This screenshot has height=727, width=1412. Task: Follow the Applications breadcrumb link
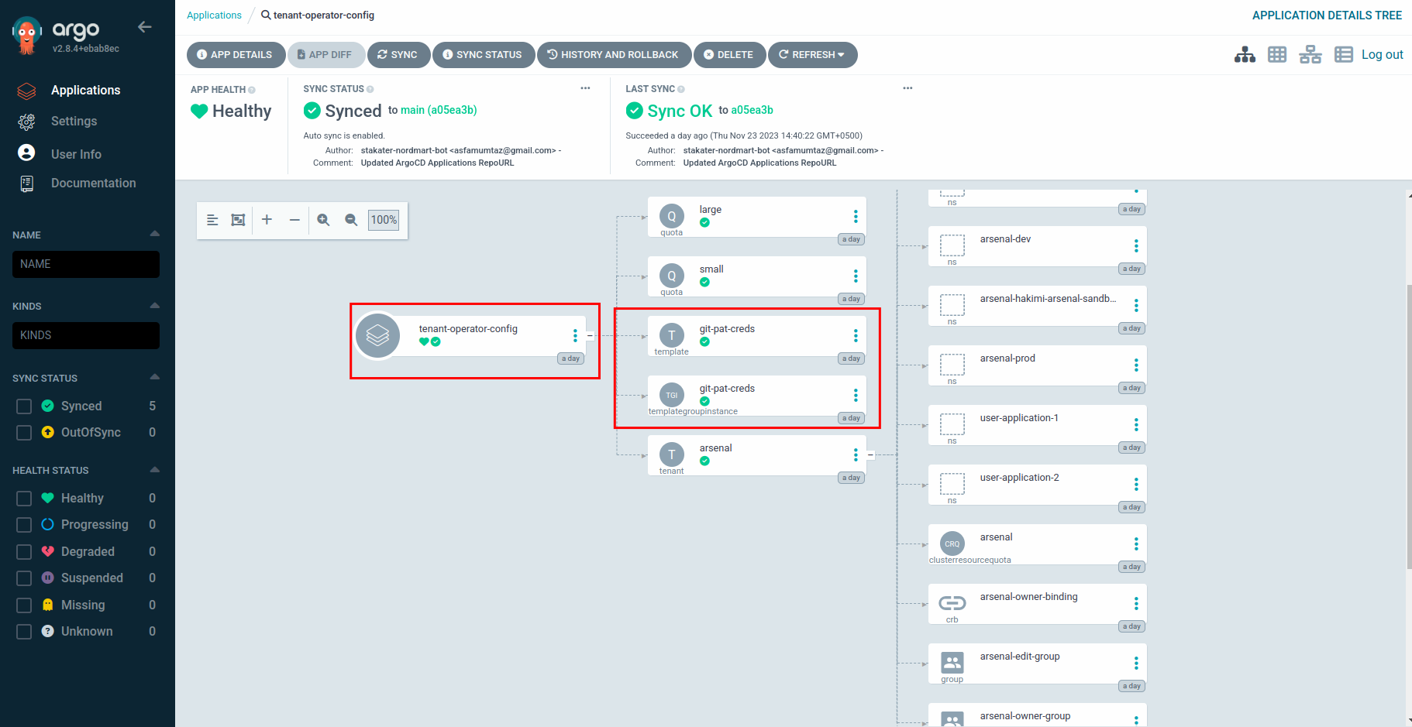point(214,15)
